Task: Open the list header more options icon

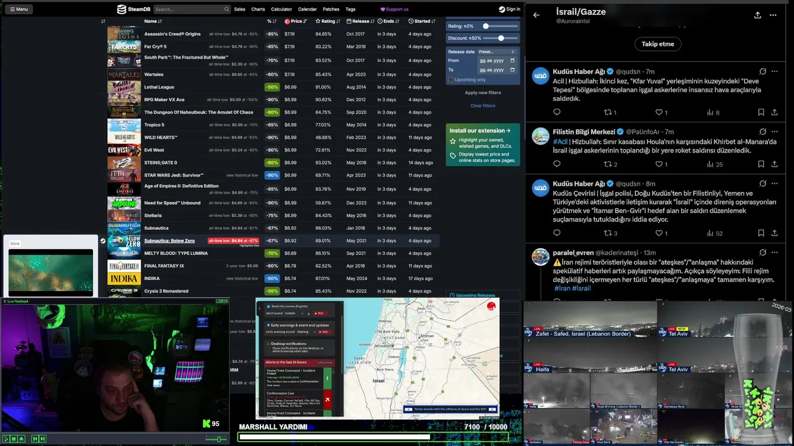Action: click(x=773, y=15)
